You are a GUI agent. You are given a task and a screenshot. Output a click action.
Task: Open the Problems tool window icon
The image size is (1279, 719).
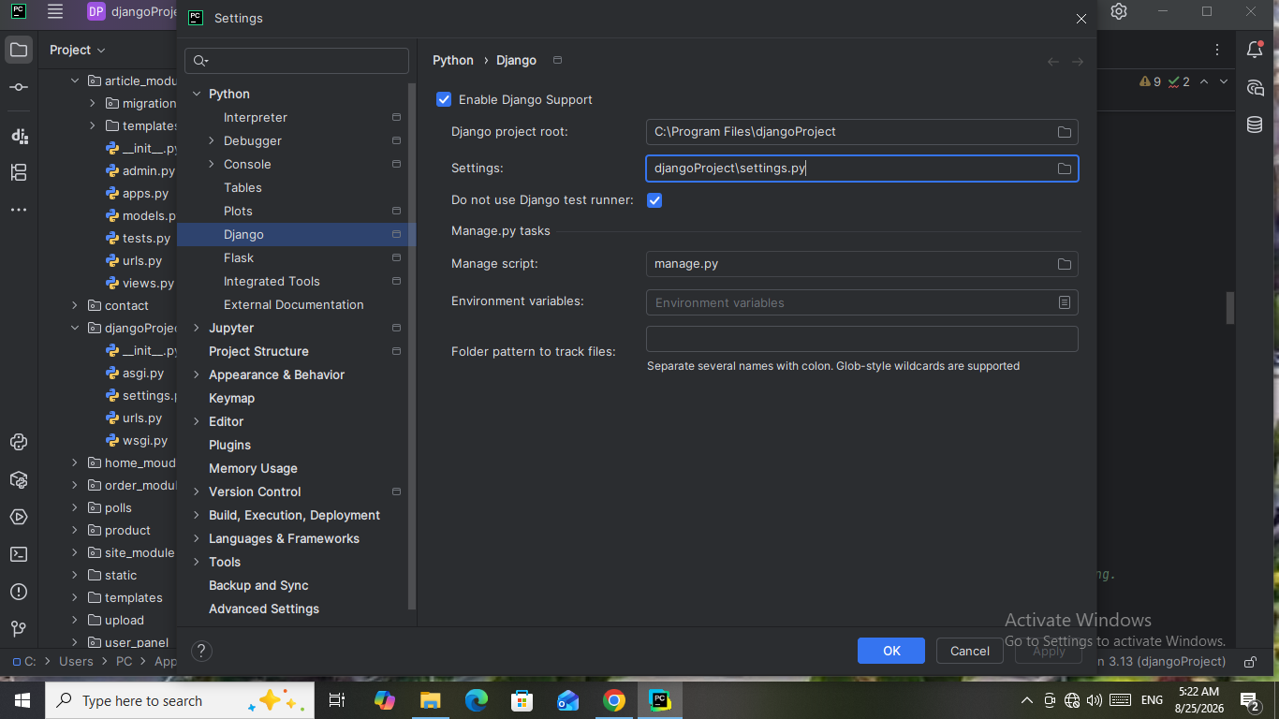click(19, 592)
